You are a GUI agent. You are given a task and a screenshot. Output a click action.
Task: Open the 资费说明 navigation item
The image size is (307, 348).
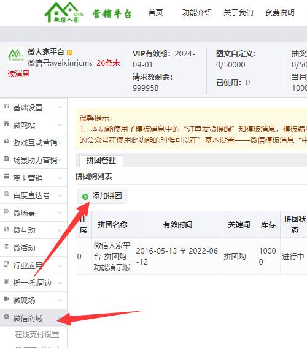click(x=279, y=12)
